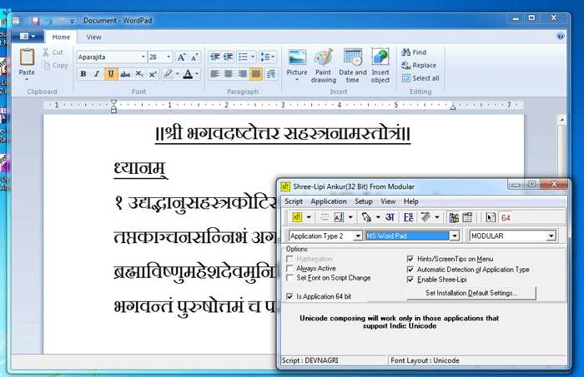This screenshot has width=584, height=377.
Task: Click Replace in the Editing group
Action: click(x=419, y=66)
